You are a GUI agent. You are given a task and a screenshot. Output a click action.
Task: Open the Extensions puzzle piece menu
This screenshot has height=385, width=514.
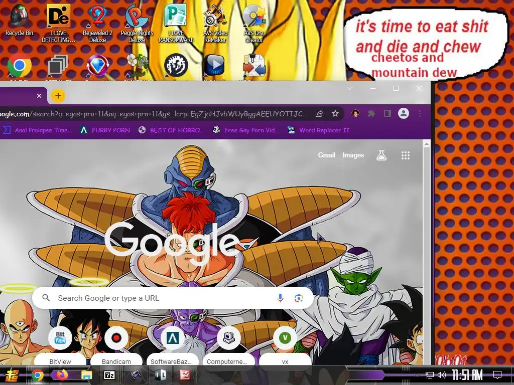click(371, 113)
